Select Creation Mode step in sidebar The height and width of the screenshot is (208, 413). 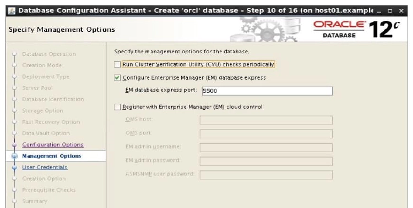pos(42,65)
